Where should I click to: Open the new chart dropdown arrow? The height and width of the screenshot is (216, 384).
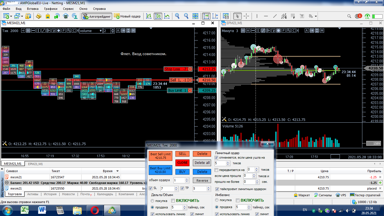pos(11,16)
